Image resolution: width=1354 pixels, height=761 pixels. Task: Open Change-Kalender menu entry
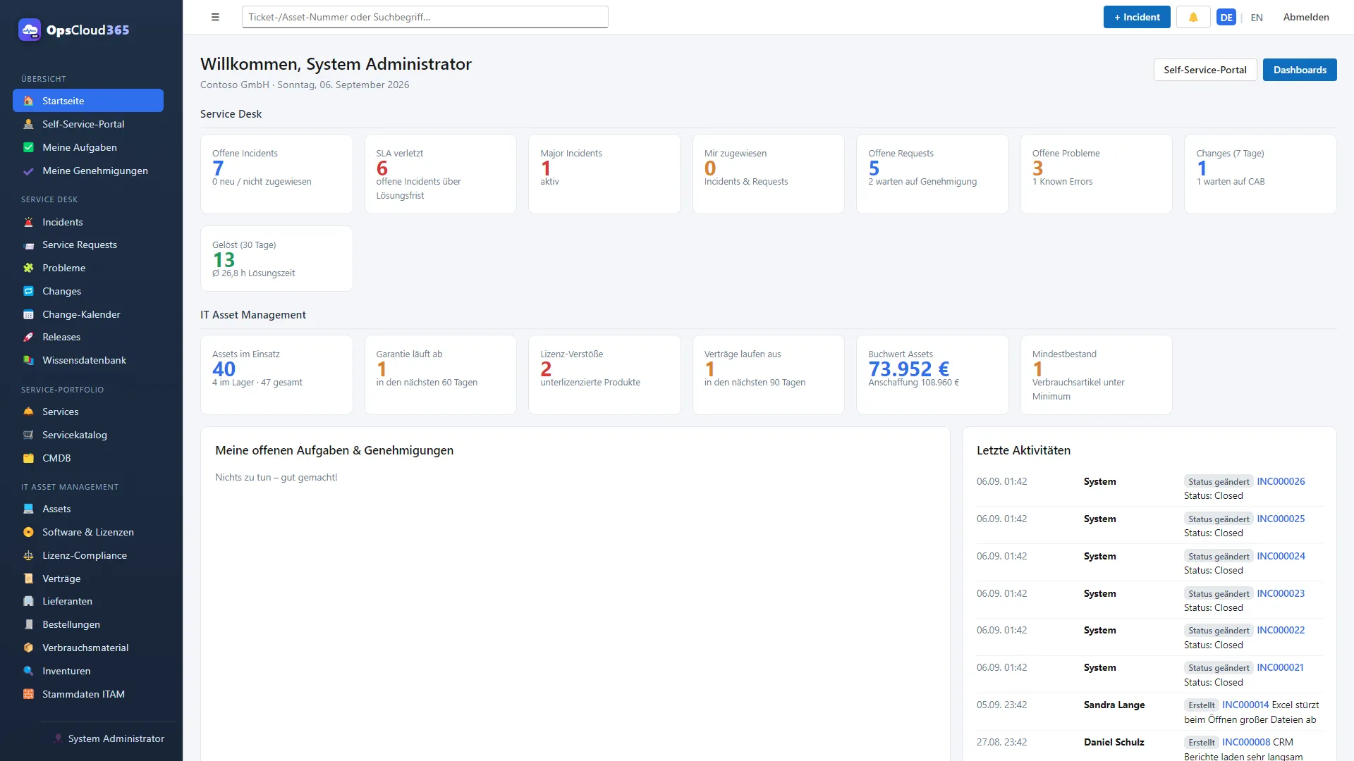pos(88,314)
